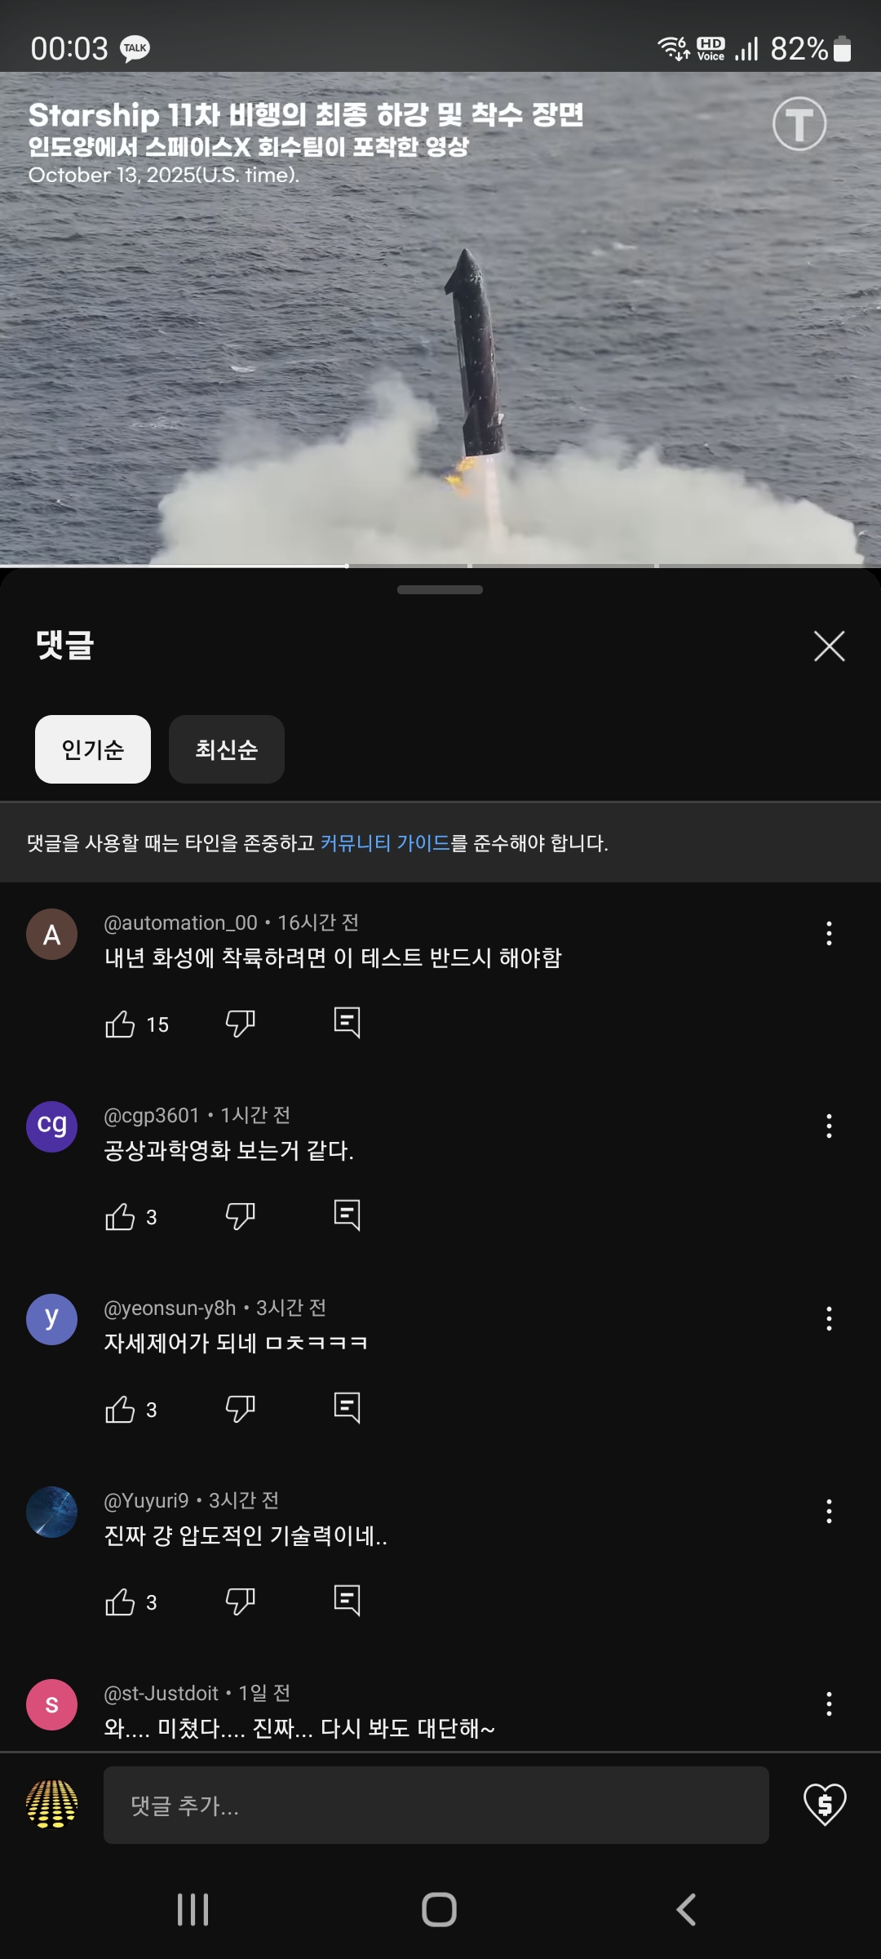The width and height of the screenshot is (881, 1959).
Task: Select the 인기순 sort tab
Action: coord(93,749)
